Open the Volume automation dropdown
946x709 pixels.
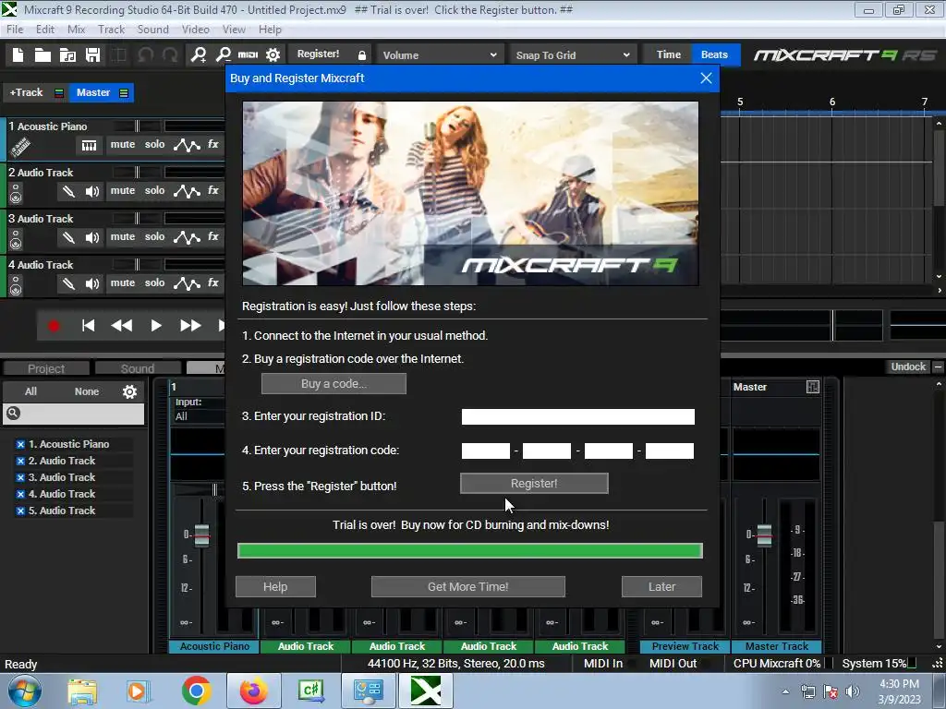coord(439,54)
